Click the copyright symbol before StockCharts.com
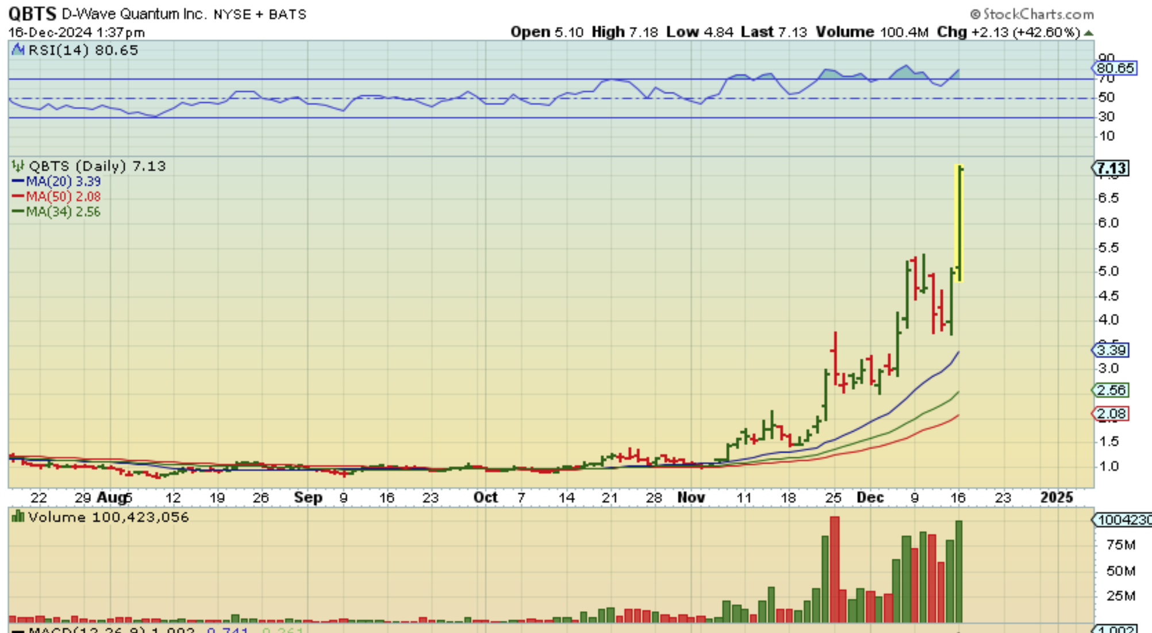 point(976,14)
